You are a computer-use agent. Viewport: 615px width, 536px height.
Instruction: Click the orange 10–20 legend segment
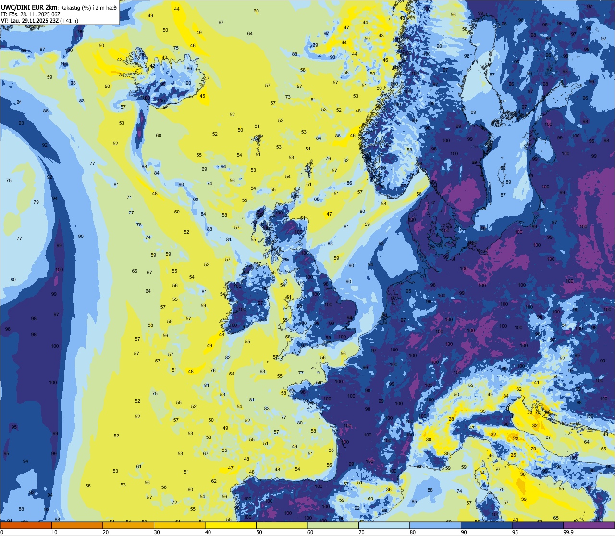77,525
